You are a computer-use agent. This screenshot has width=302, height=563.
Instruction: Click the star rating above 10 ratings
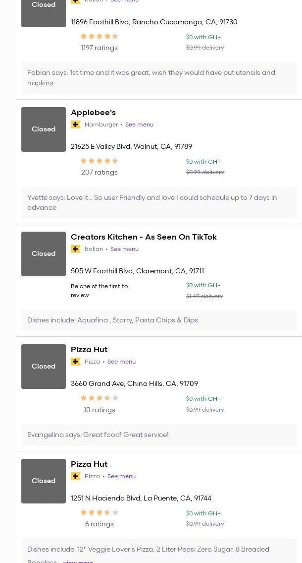99,398
